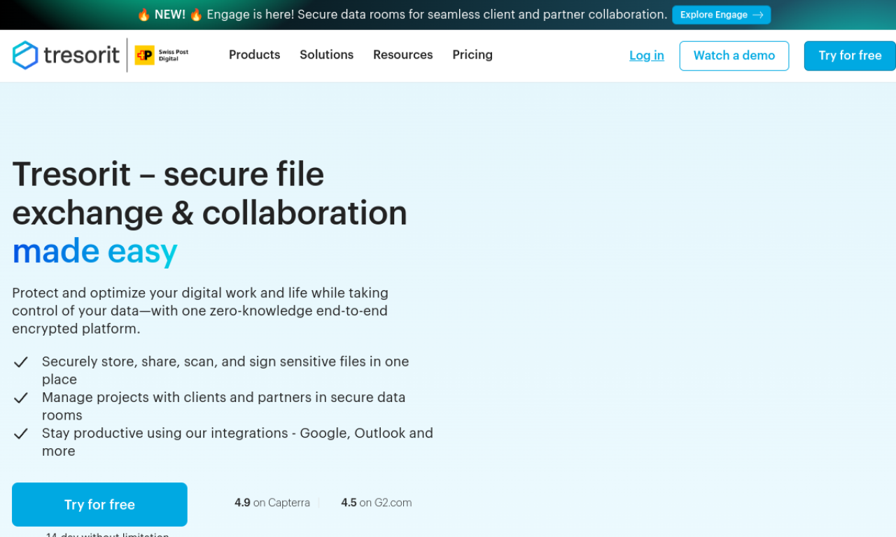The image size is (896, 537).
Task: Open the Pricing navigation item
Action: 472,55
